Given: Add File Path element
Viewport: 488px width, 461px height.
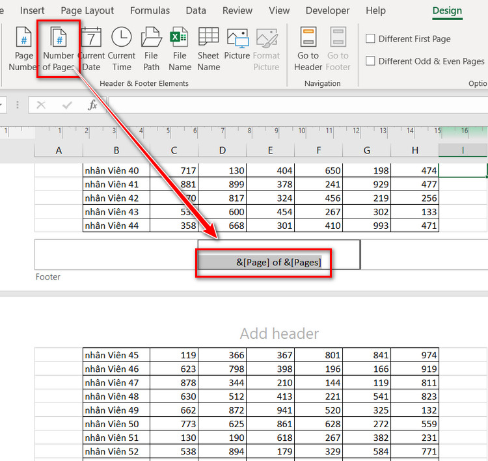Looking at the screenshot, I should [x=151, y=49].
